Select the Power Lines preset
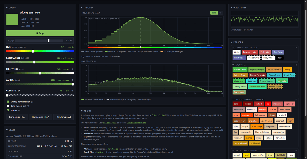307x159 pixels. click(239, 92)
